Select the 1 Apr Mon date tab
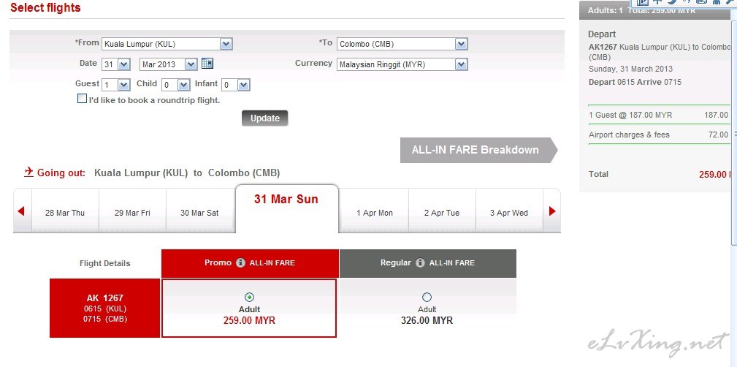This screenshot has height=367, width=737. [x=374, y=211]
